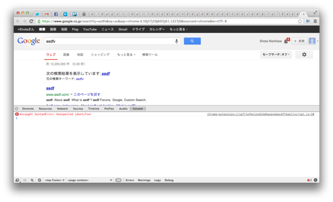333x202 pixels.
Task: Select the ウェブ results tab
Action: coord(51,55)
